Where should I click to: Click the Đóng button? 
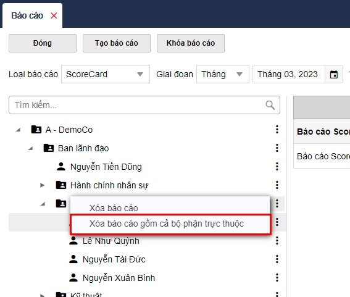pyautogui.click(x=43, y=43)
